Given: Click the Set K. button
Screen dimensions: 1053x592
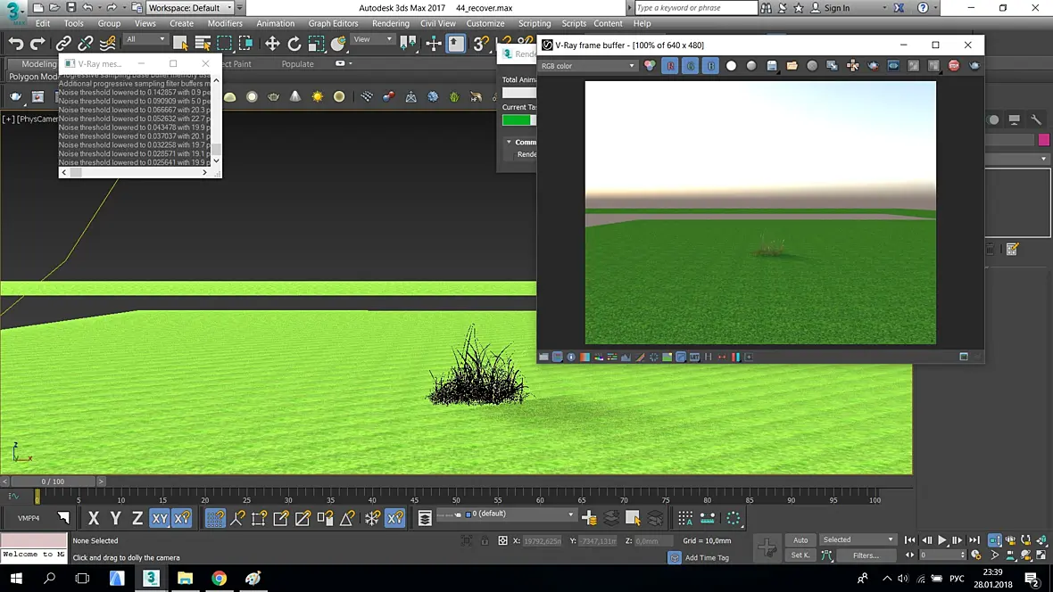Looking at the screenshot, I should coord(800,555).
